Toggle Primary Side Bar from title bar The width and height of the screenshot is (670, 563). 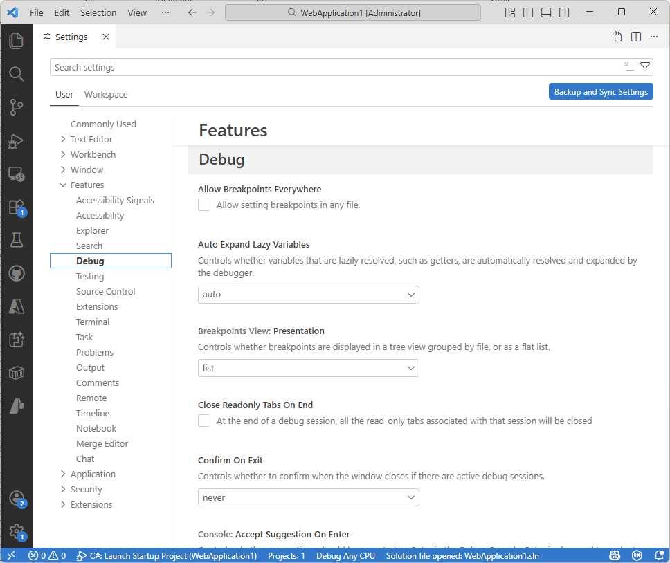point(527,12)
